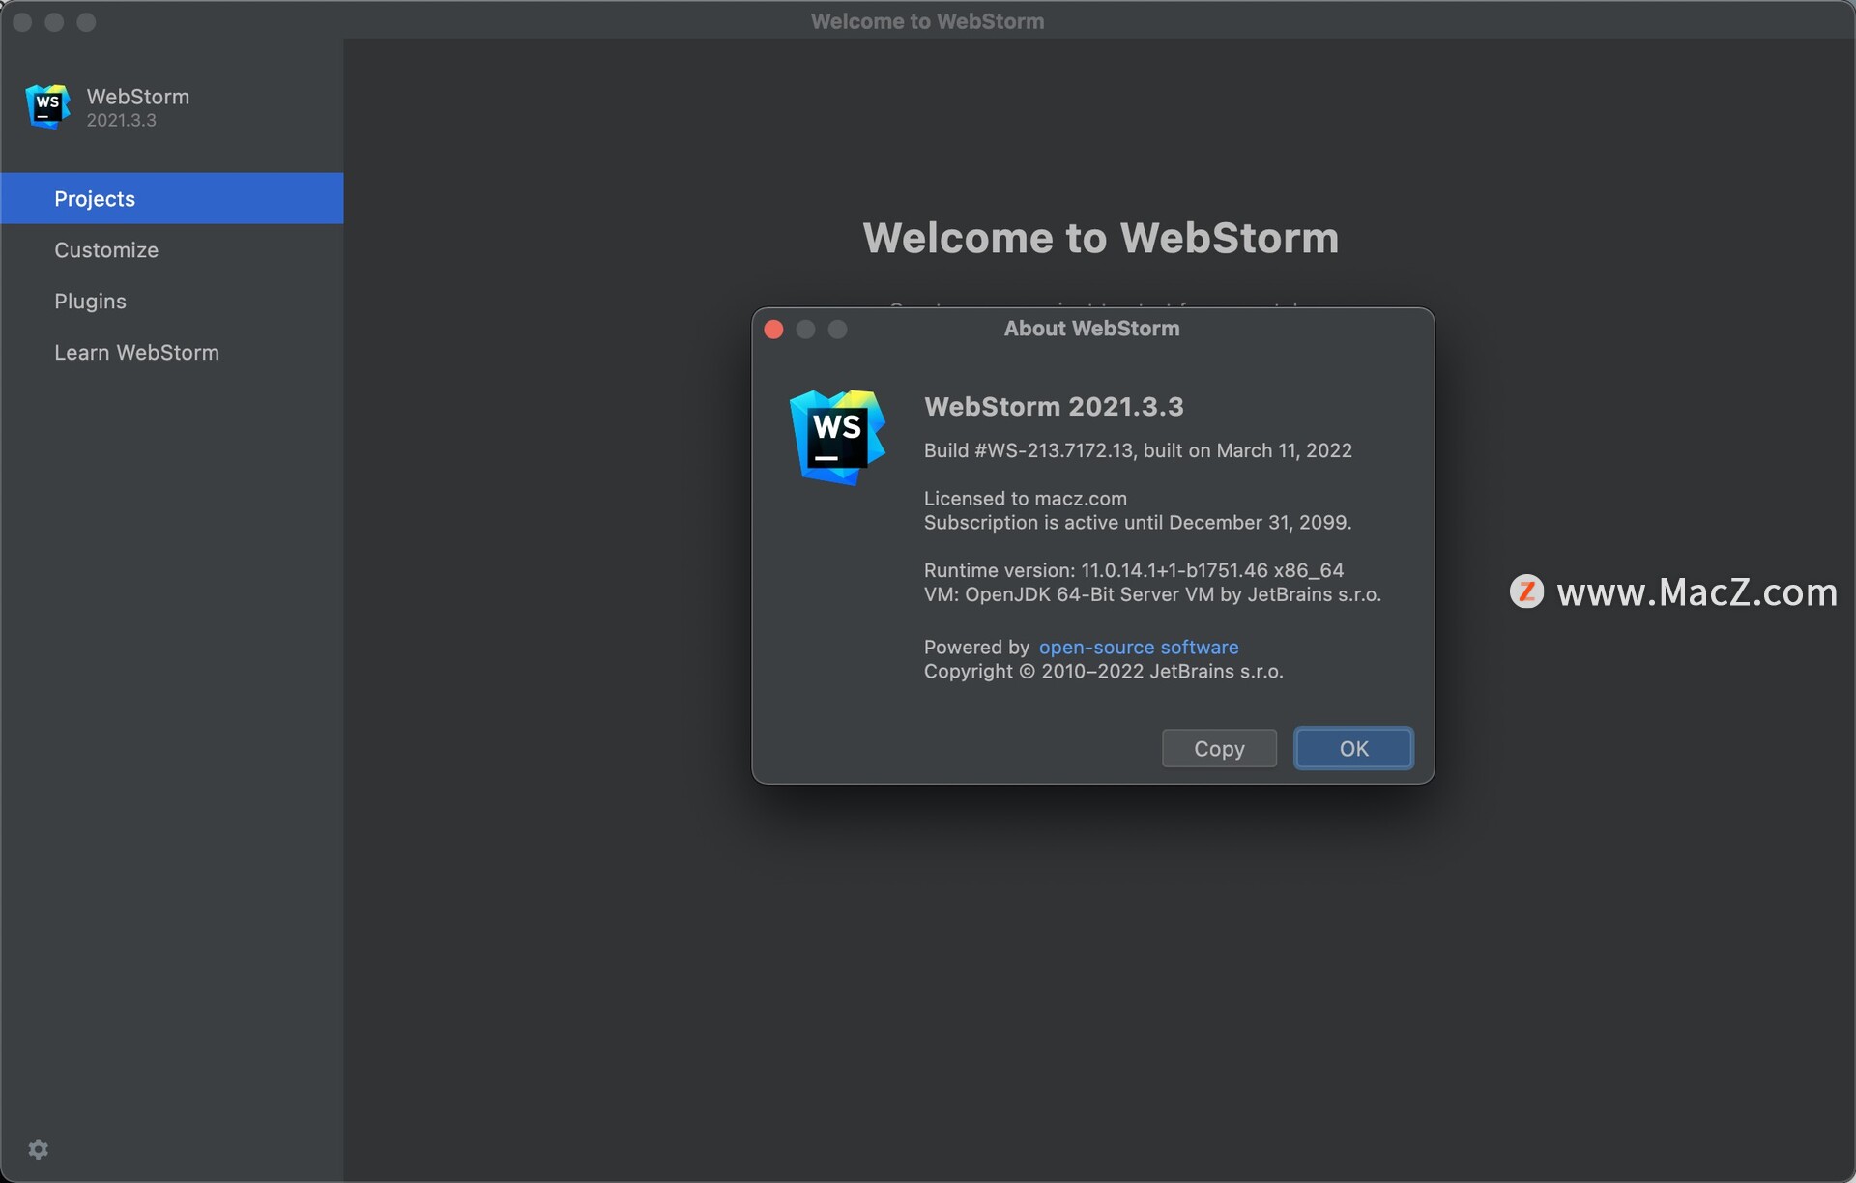The width and height of the screenshot is (1856, 1183).
Task: Click the settings gear icon in the sidebar corner
Action: (38, 1149)
